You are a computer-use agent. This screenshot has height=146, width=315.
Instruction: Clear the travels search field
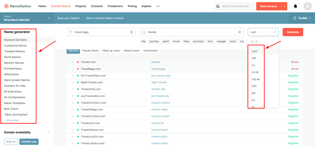(x=239, y=32)
